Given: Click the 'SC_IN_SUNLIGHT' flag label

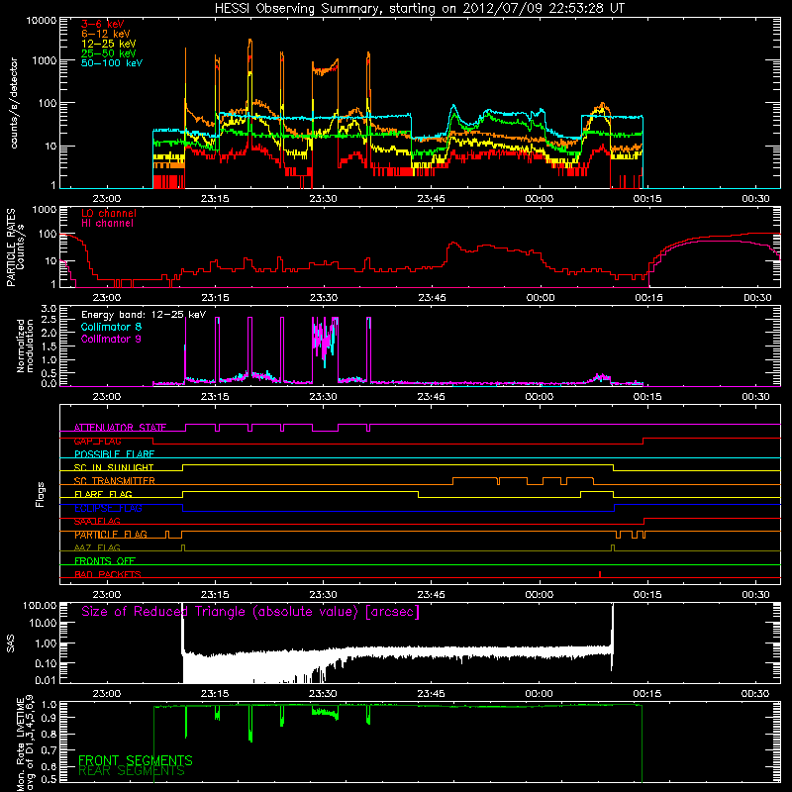Looking at the screenshot, I should (x=114, y=467).
